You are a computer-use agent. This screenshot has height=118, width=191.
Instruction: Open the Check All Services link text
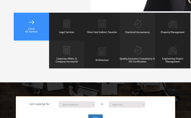coord(31,30)
